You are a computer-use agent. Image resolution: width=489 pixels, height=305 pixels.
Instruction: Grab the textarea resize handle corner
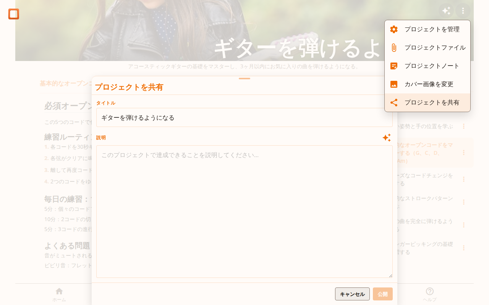point(390,275)
